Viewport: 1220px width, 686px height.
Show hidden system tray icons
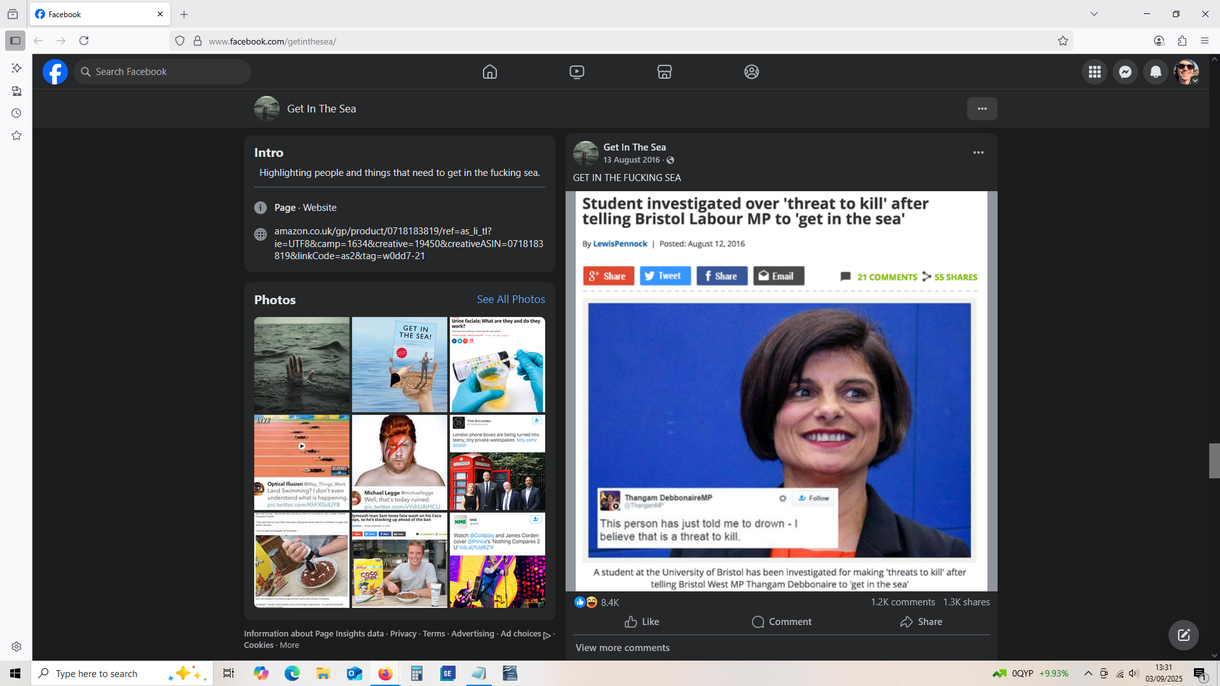point(1088,673)
